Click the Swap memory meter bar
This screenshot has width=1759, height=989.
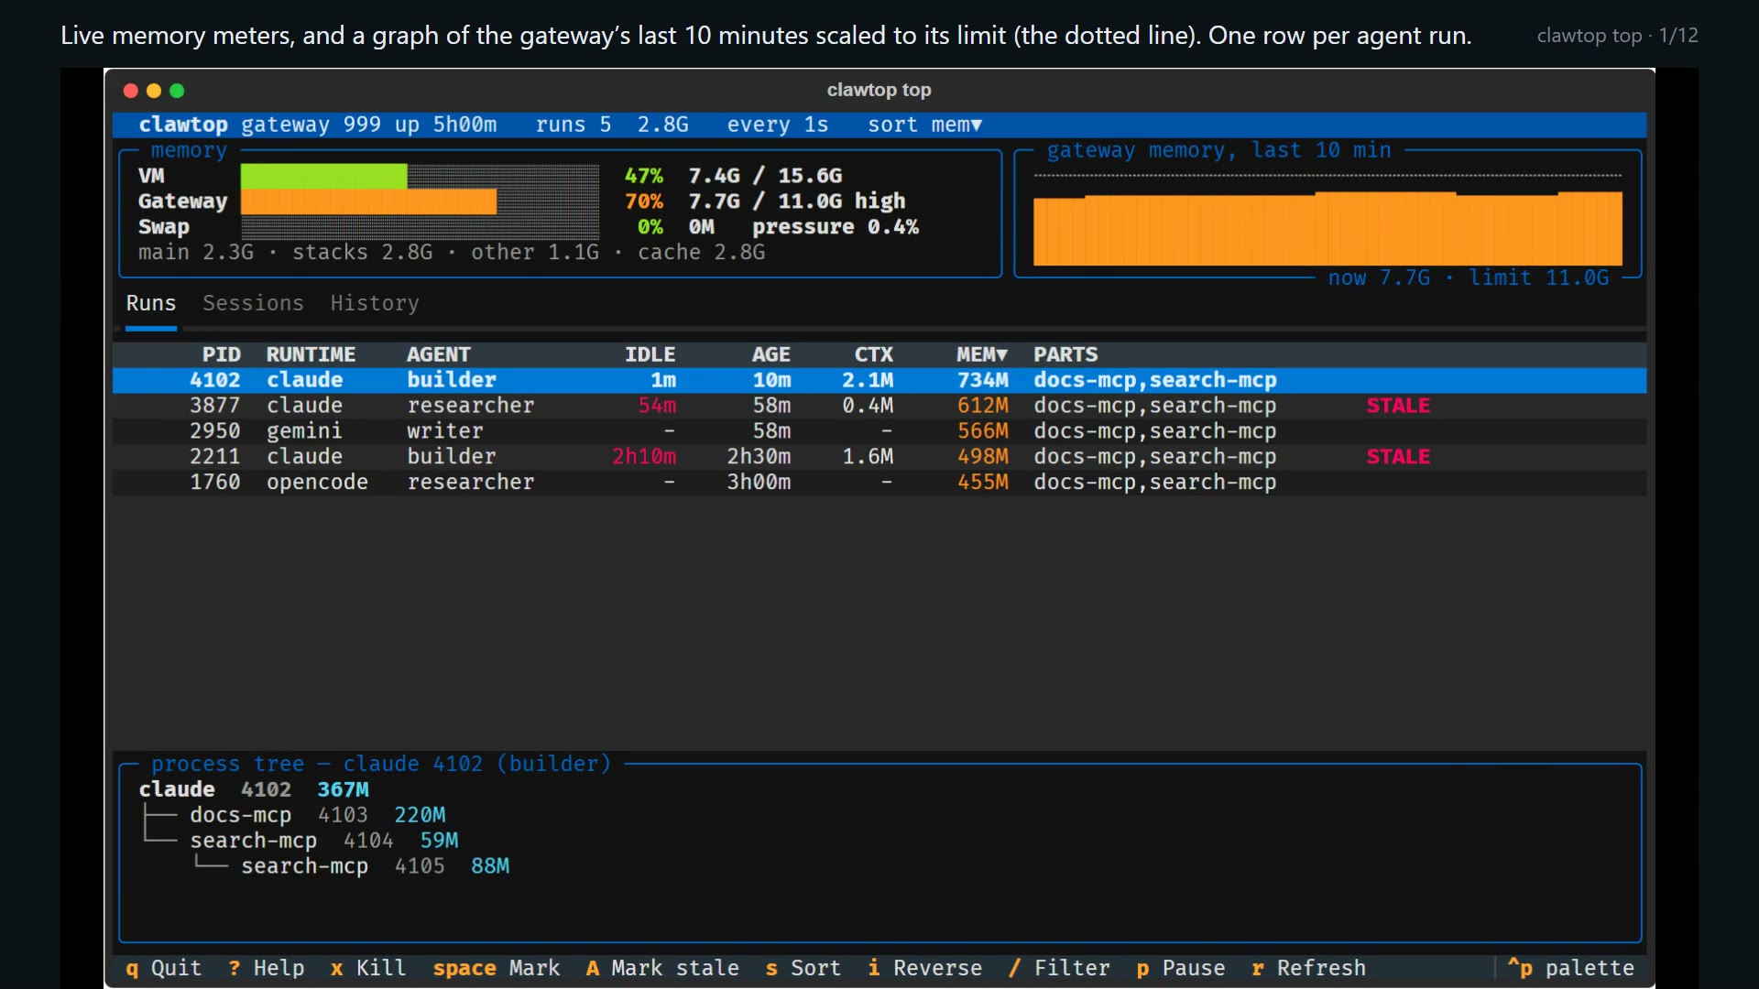[420, 227]
